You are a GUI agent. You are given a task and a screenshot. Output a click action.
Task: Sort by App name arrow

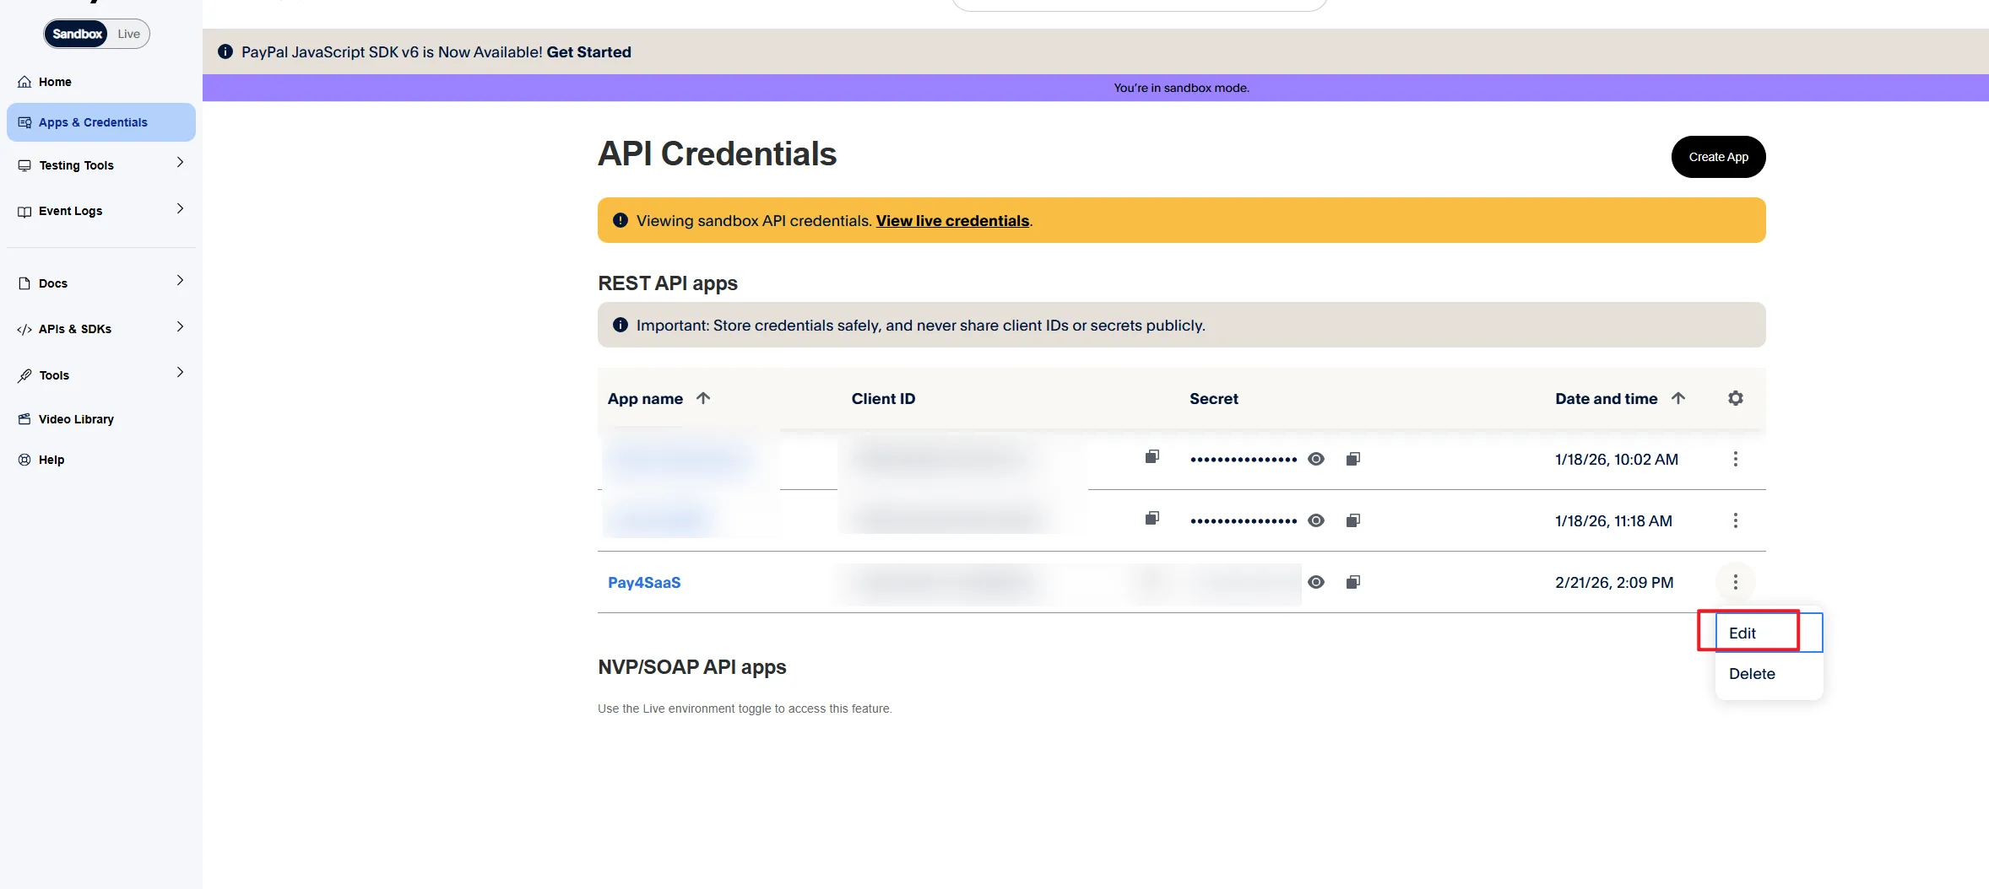pyautogui.click(x=703, y=398)
